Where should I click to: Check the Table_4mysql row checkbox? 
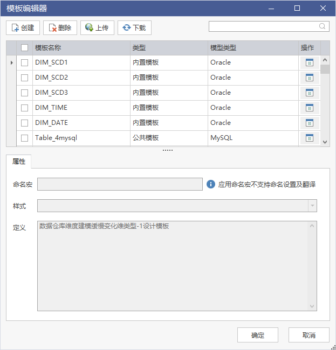[x=24, y=138]
